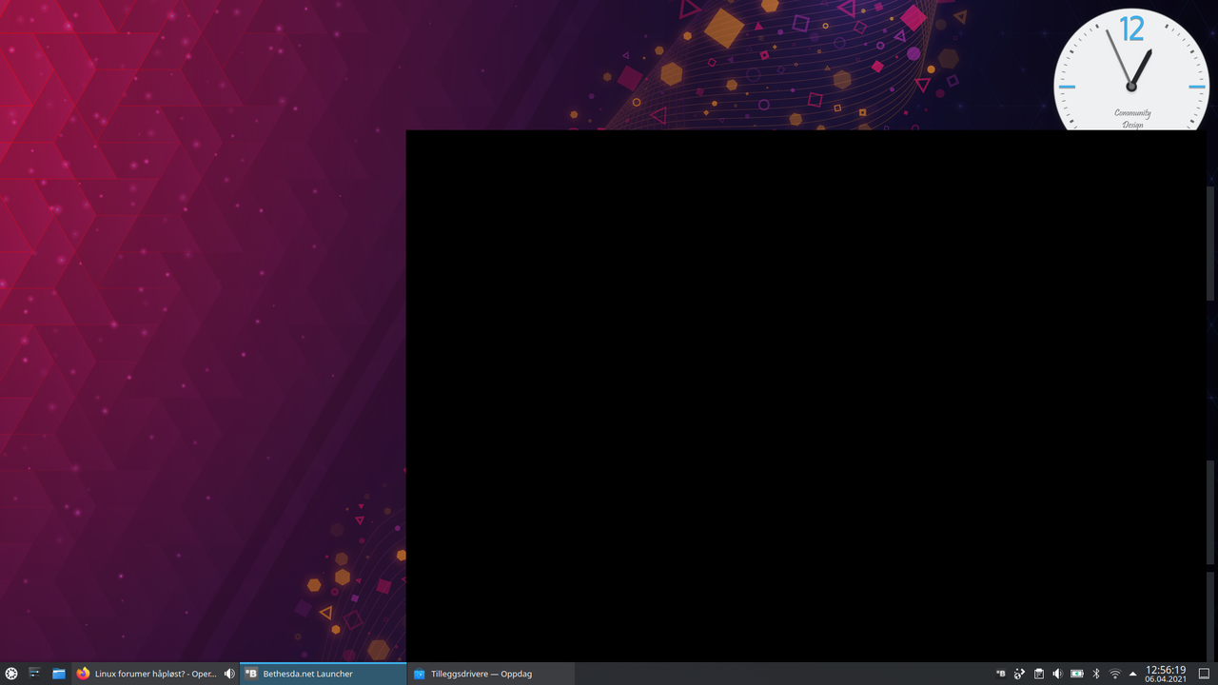
Task: Open the KDE application launcher menu
Action: (x=11, y=674)
